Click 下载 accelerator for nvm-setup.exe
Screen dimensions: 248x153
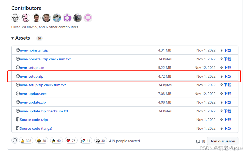227,68
